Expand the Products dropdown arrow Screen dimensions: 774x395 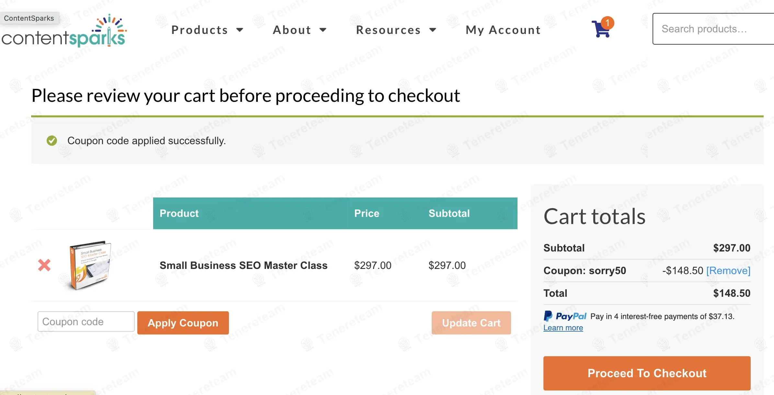pos(240,30)
